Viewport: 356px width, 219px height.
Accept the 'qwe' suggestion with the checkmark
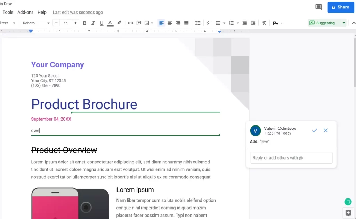tap(314, 130)
